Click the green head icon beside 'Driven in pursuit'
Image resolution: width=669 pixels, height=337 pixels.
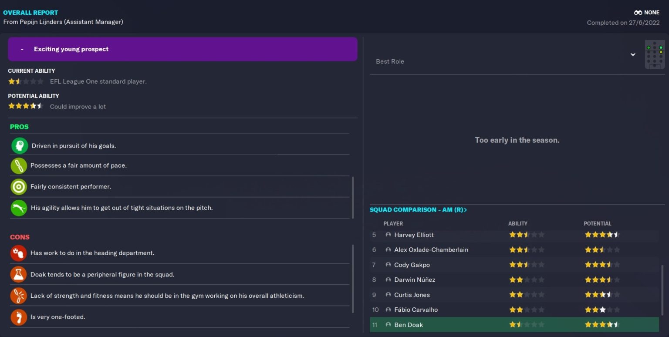pyautogui.click(x=19, y=146)
